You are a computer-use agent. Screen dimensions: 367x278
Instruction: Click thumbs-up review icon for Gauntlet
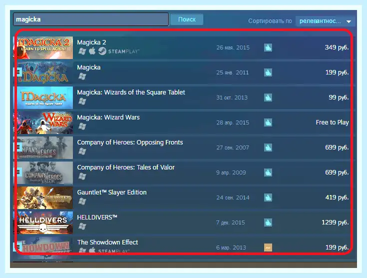(x=268, y=197)
